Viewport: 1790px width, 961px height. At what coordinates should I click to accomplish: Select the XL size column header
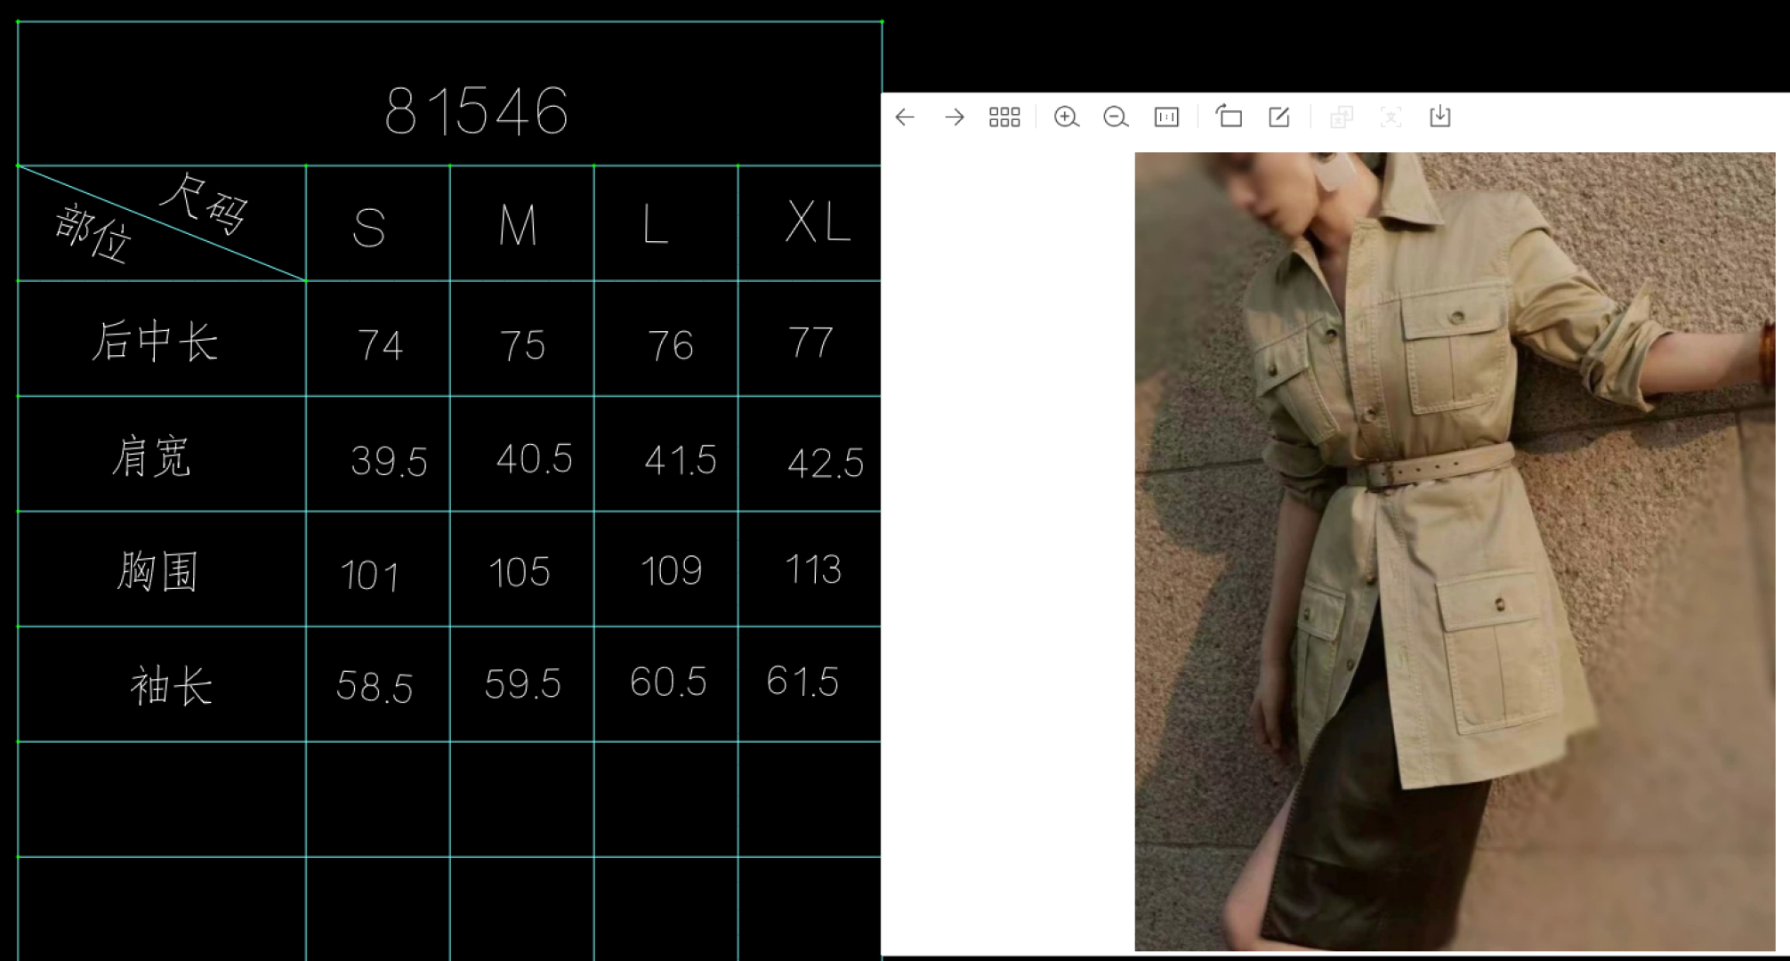coord(818,222)
